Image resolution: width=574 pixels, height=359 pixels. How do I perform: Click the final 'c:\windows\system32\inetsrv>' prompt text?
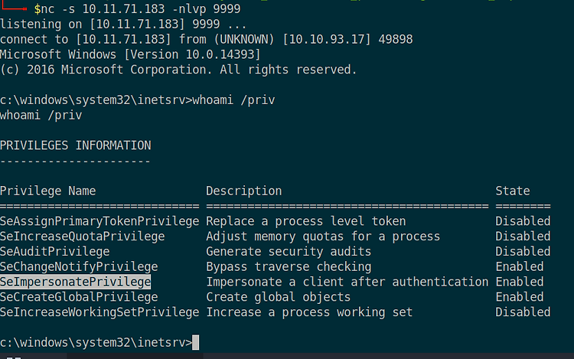(x=96, y=342)
